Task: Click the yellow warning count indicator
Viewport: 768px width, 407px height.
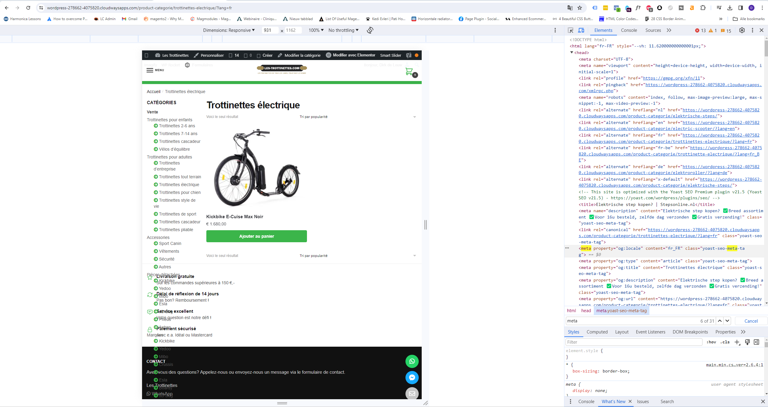Action: pos(713,31)
